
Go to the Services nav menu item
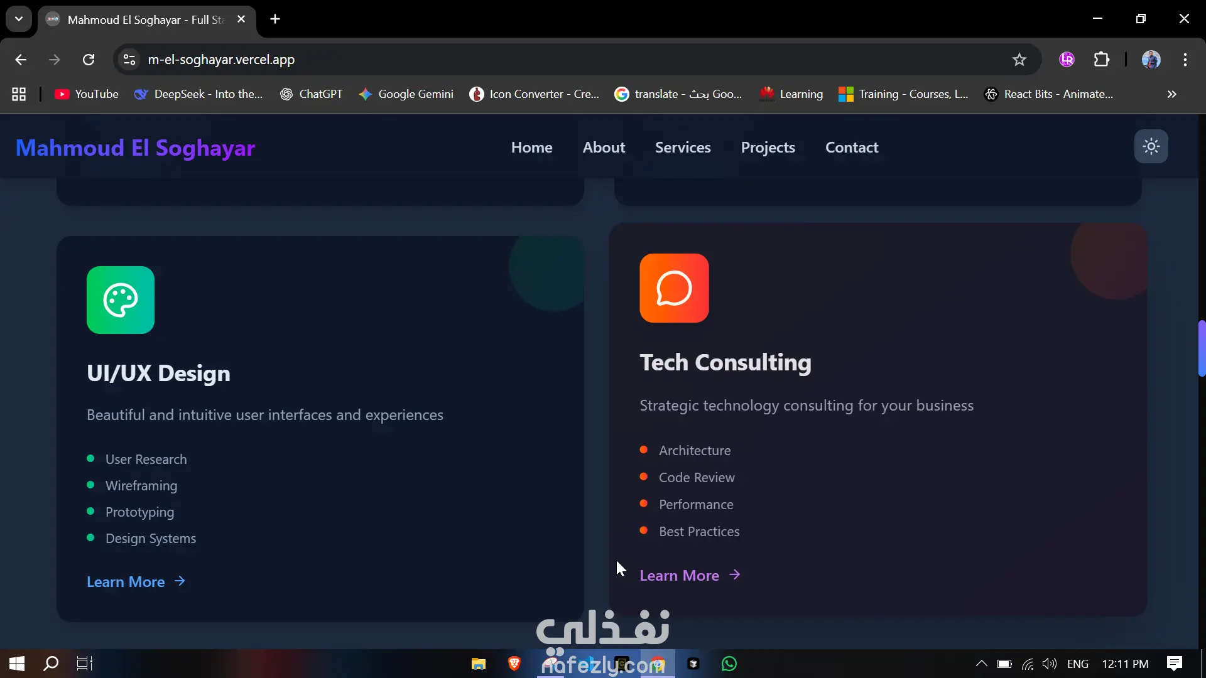pyautogui.click(x=683, y=148)
